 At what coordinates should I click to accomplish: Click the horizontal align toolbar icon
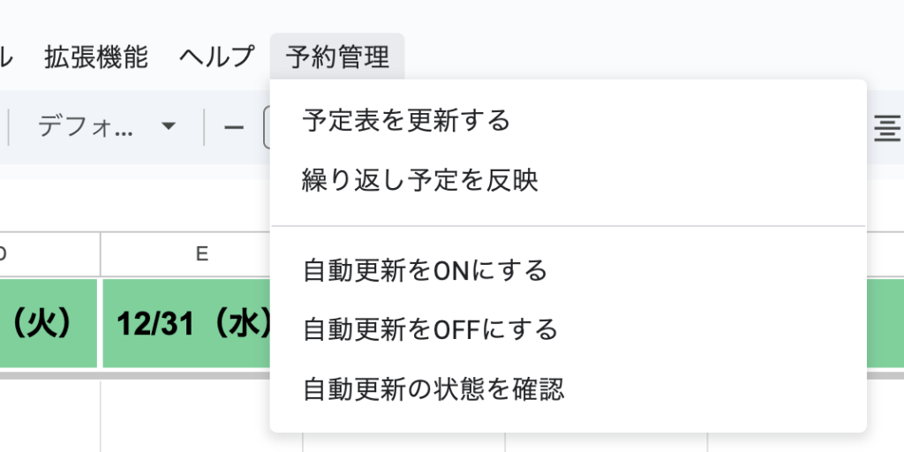coord(887,128)
